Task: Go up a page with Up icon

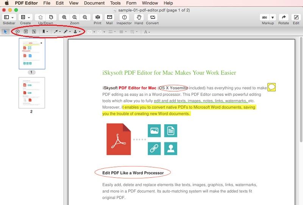Action: click(41, 17)
